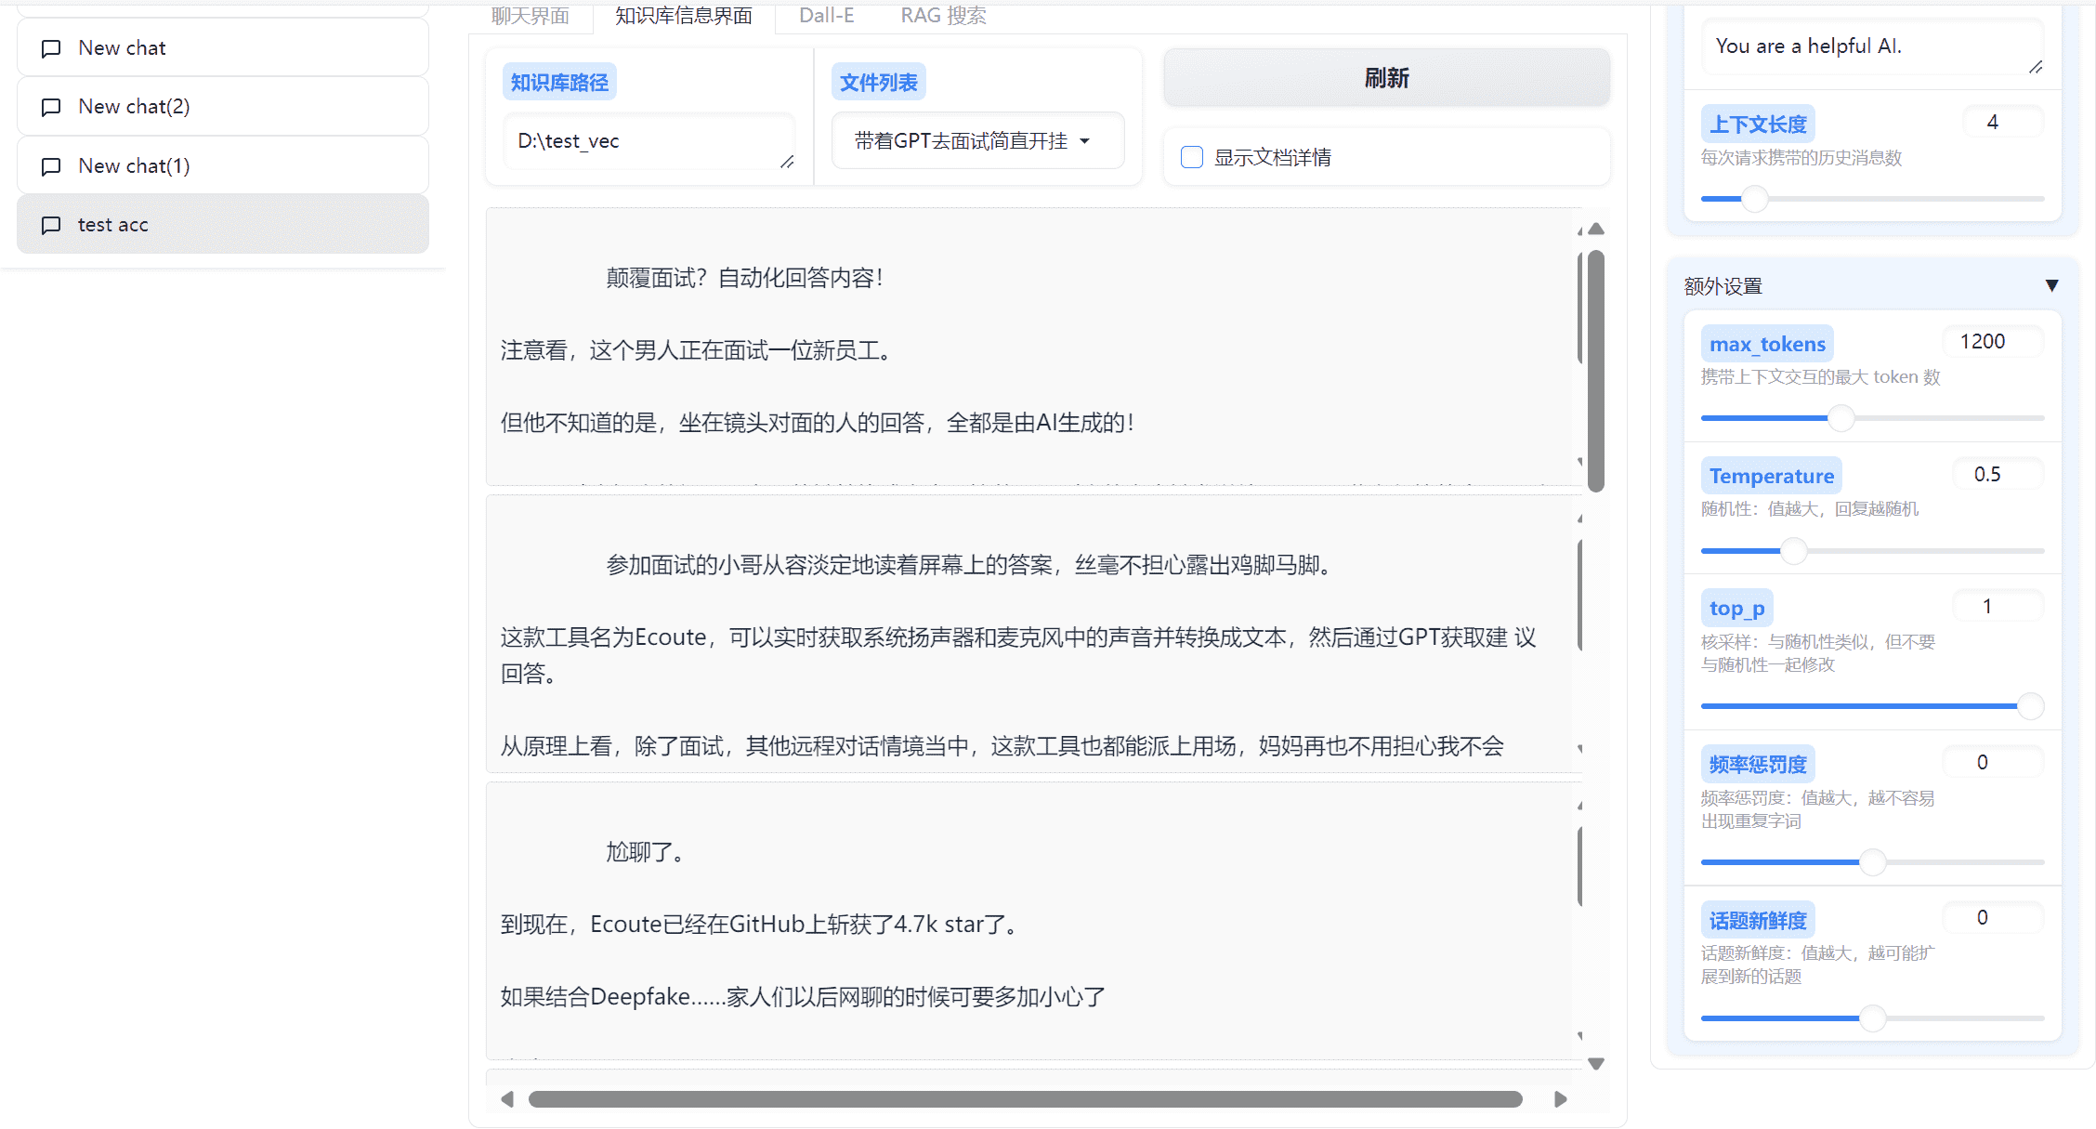Click the up arrow of the document scrollbar
Image resolution: width=2096 pixels, height=1129 pixels.
tap(1594, 229)
